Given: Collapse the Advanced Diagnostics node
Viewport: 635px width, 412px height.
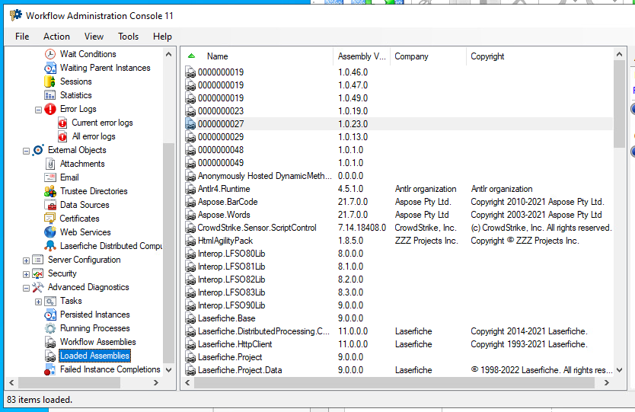Looking at the screenshot, I should (27, 288).
